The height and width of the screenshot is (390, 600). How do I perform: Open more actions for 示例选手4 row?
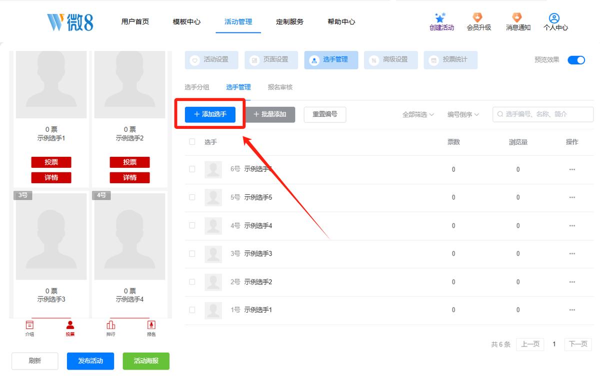tap(572, 226)
